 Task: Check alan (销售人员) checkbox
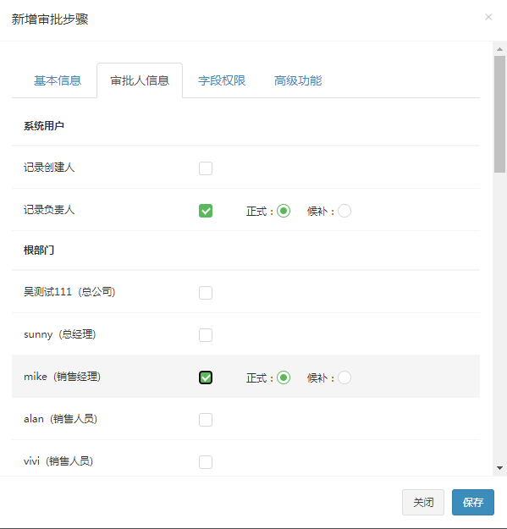(206, 420)
